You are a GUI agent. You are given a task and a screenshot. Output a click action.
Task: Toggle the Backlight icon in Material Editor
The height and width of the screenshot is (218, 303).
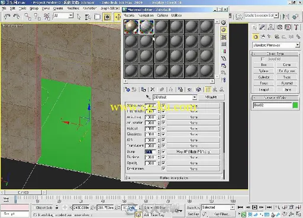pos(224,30)
